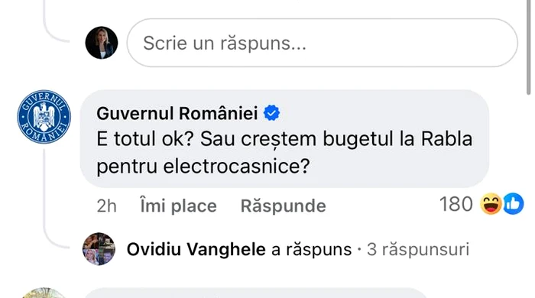Open the laughing emoji reaction icon
The height and width of the screenshot is (298, 535).
(x=491, y=204)
